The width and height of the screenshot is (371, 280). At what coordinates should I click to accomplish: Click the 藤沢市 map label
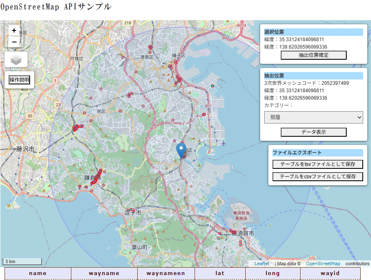[x=25, y=149]
